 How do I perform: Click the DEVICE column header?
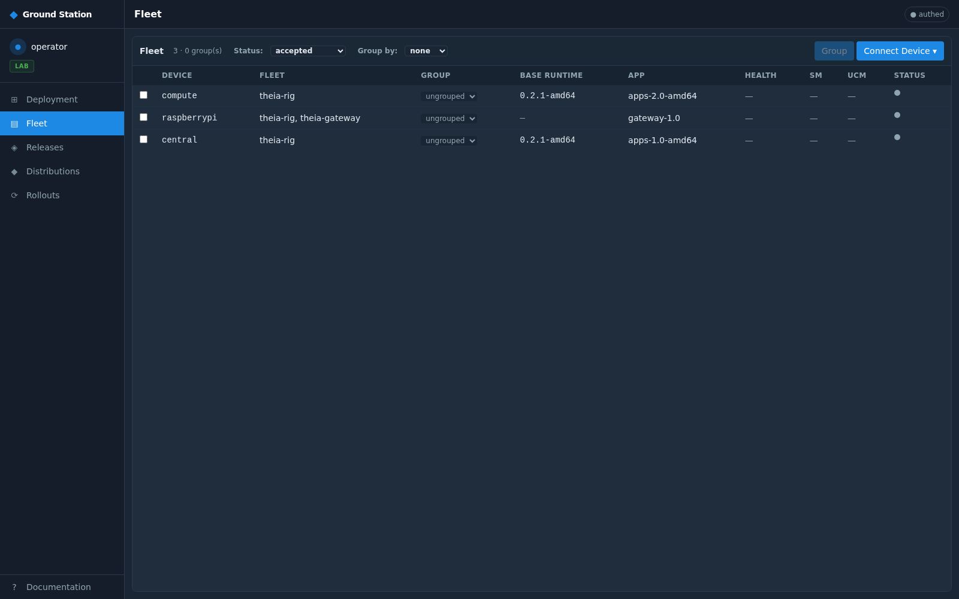coord(177,75)
